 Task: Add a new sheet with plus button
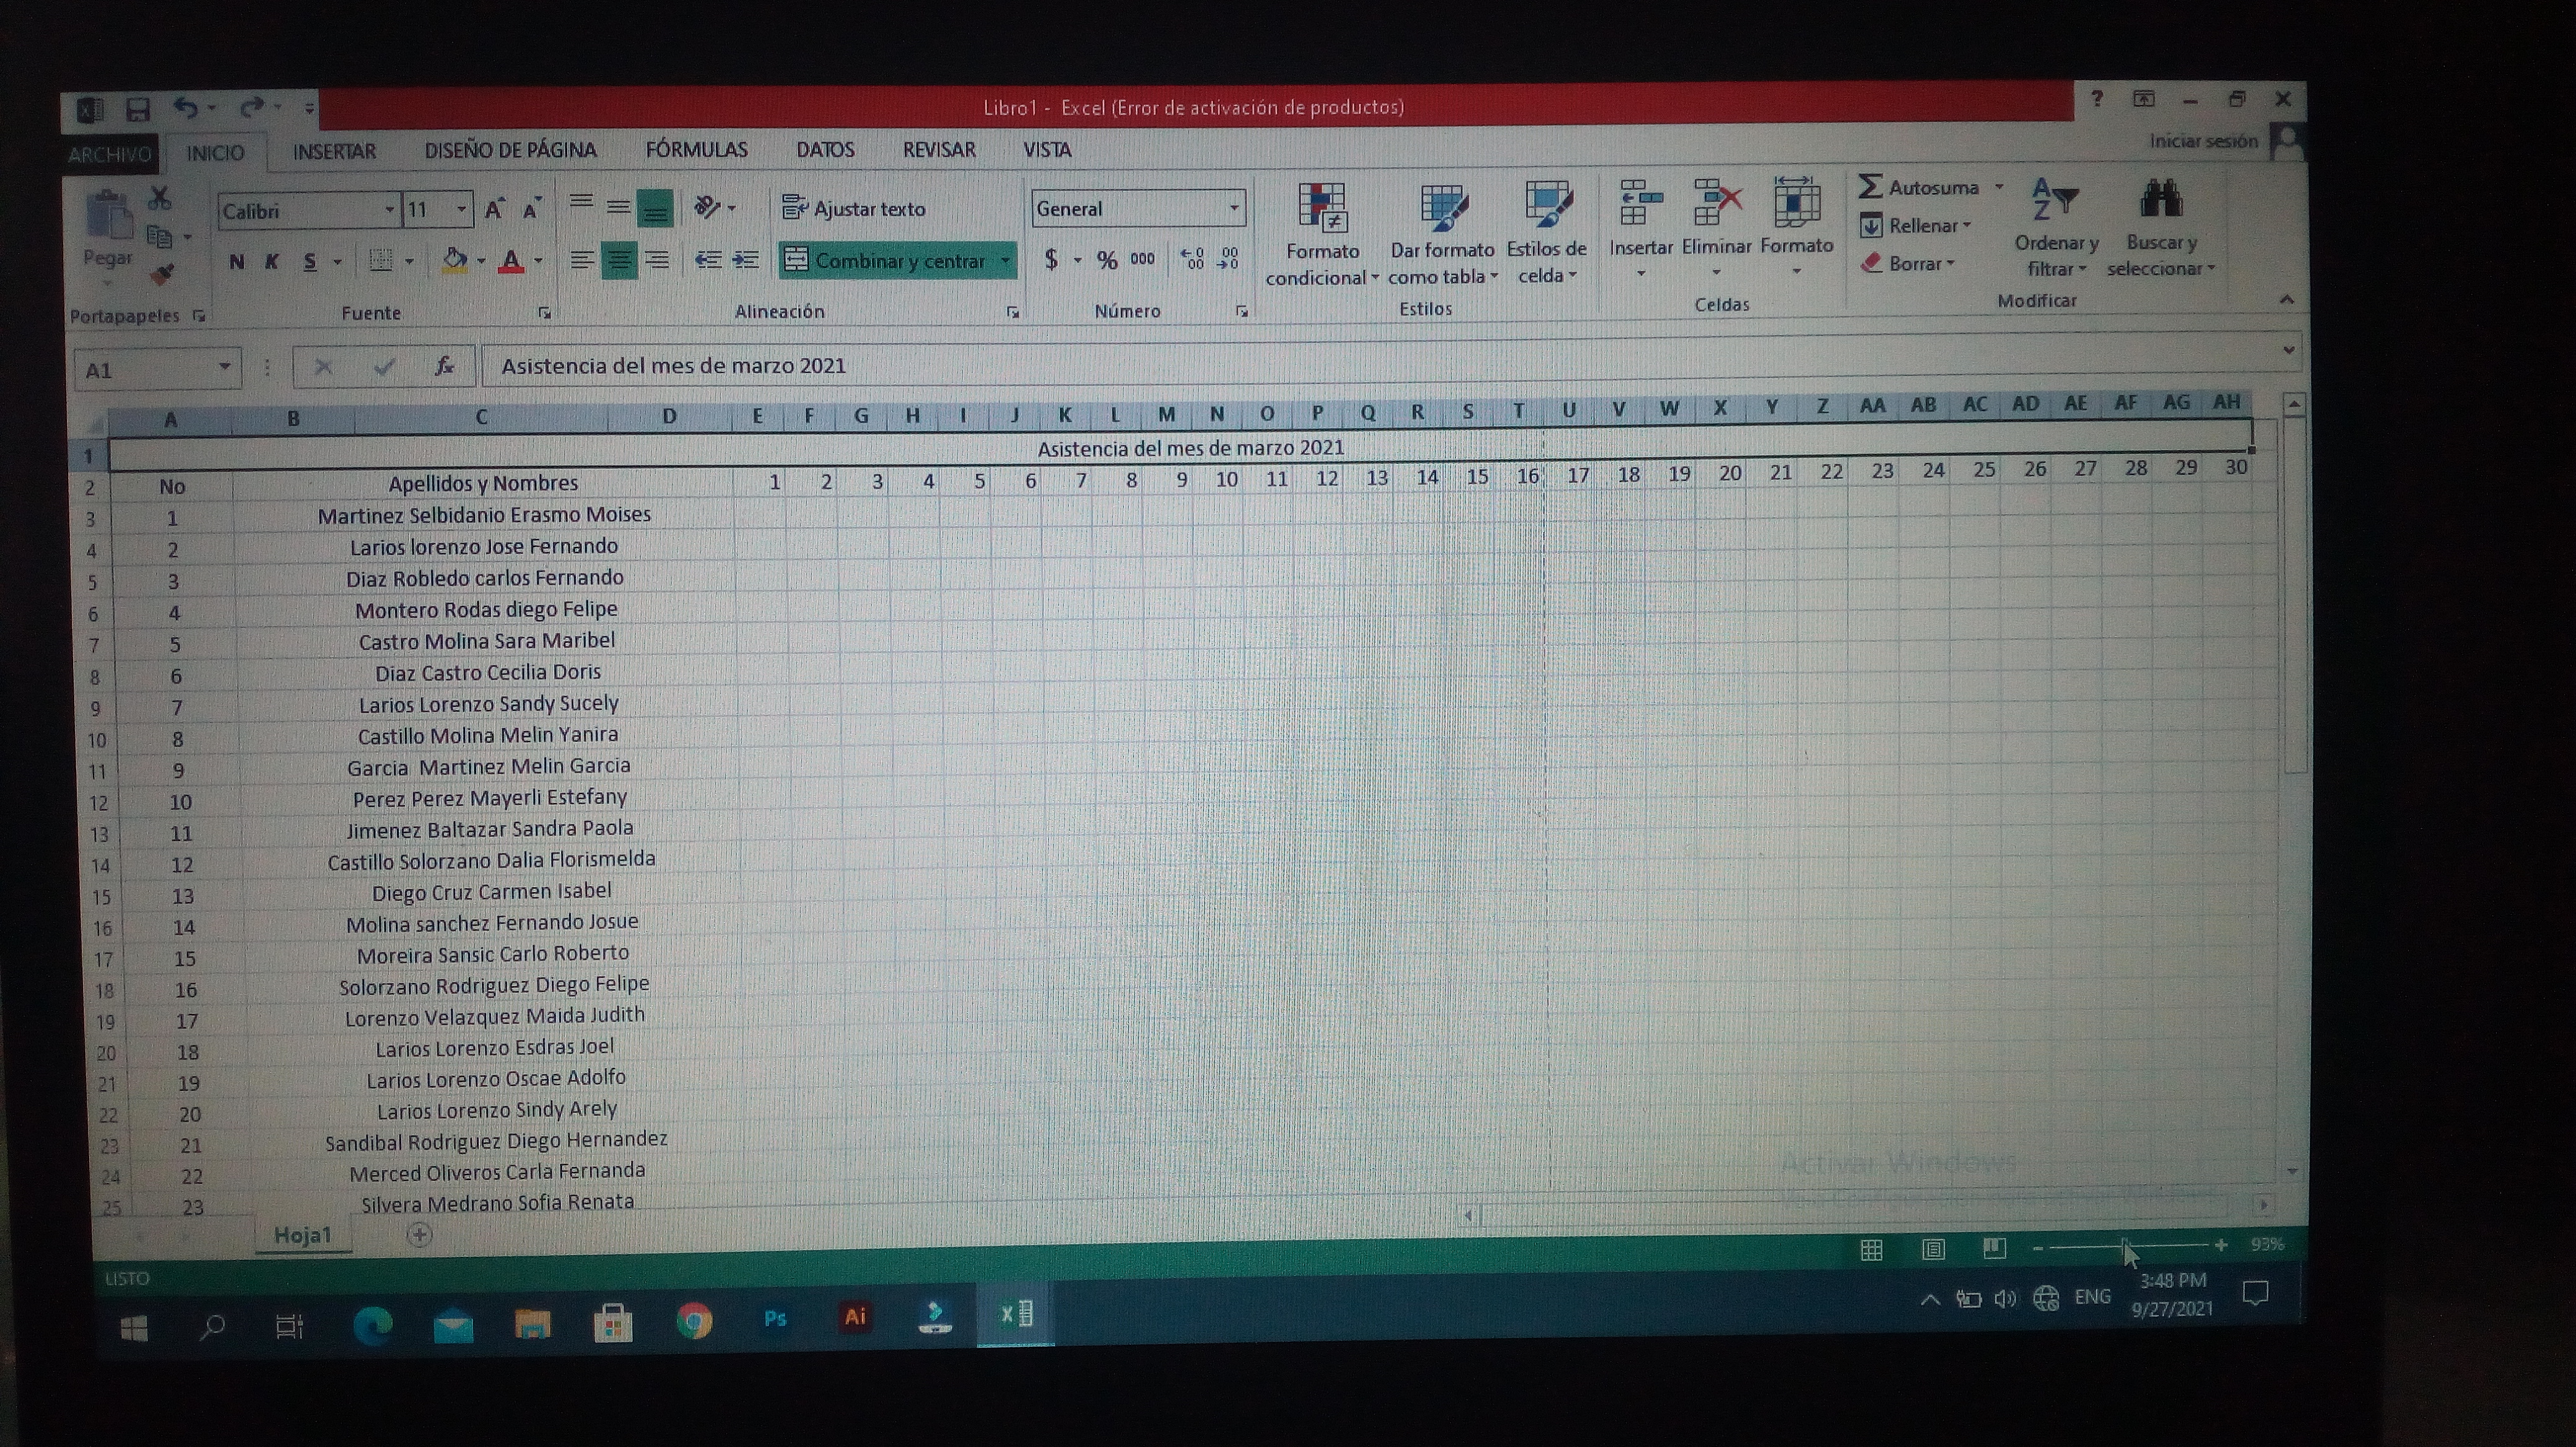tap(420, 1236)
